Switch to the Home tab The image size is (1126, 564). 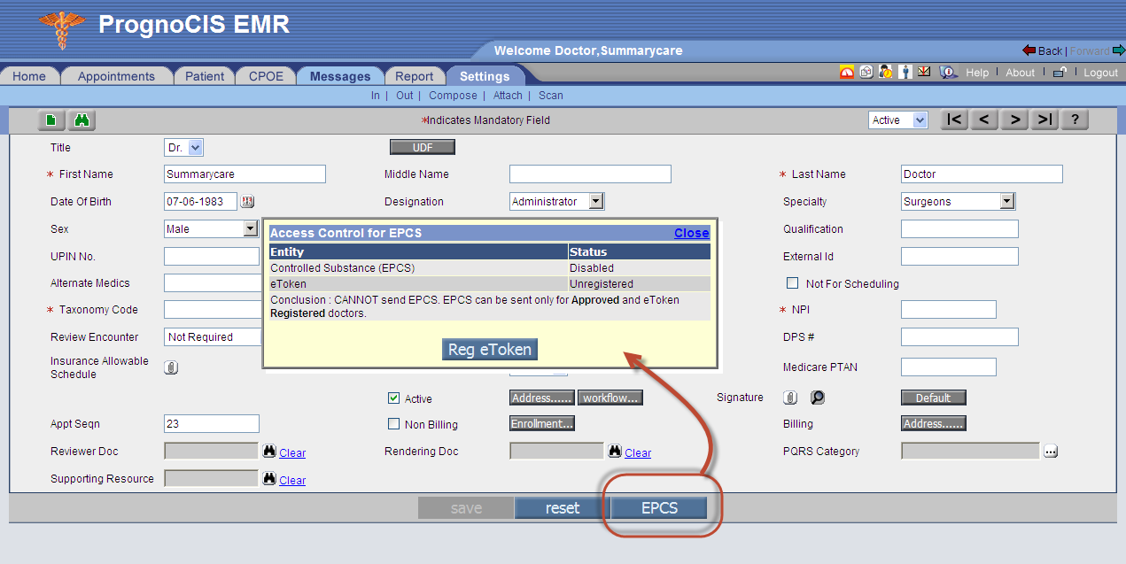(x=29, y=76)
